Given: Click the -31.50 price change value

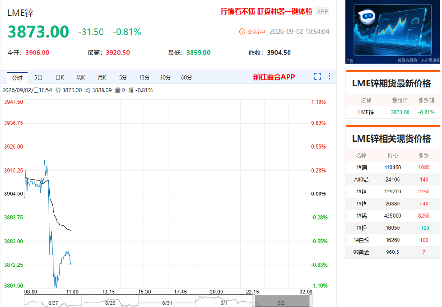Looking at the screenshot, I should (91, 32).
